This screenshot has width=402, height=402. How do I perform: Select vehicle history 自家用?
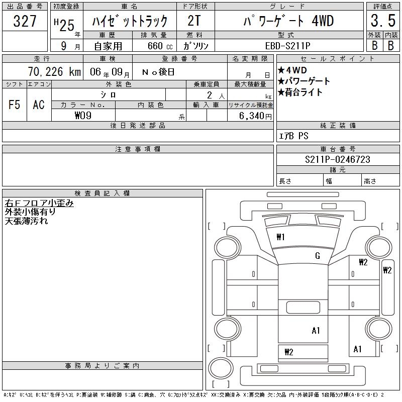108,46
